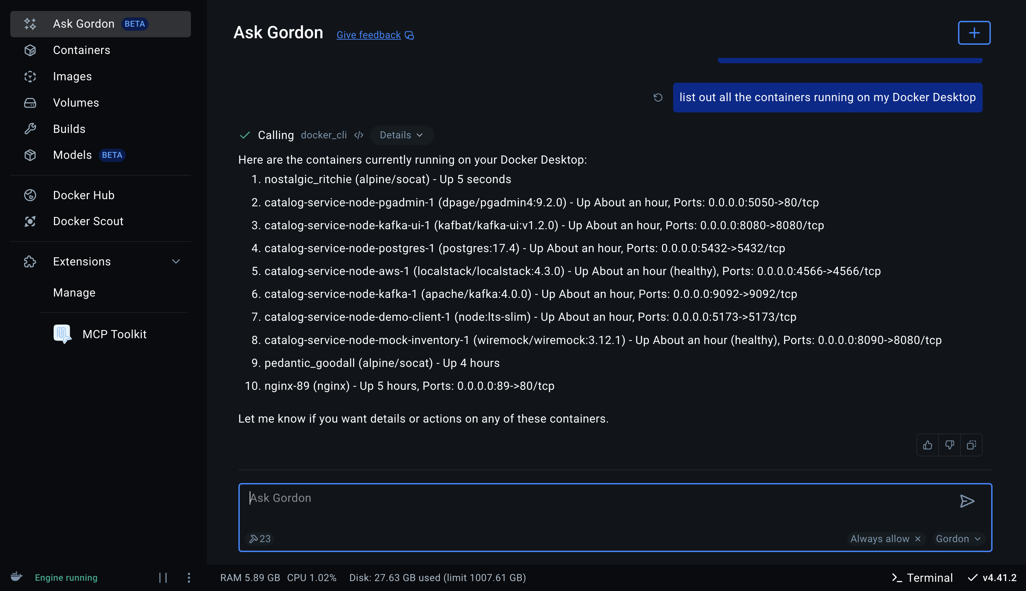This screenshot has height=591, width=1026.
Task: Copy the response with copy icon
Action: point(971,445)
